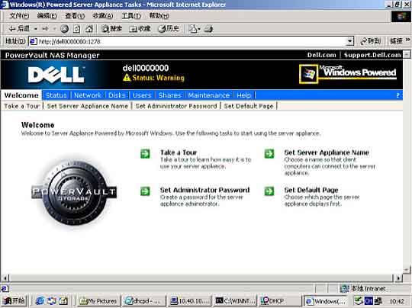Viewport: 412px width, 308px height.
Task: Open the Tools menu (工具)
Action: tap(131, 16)
